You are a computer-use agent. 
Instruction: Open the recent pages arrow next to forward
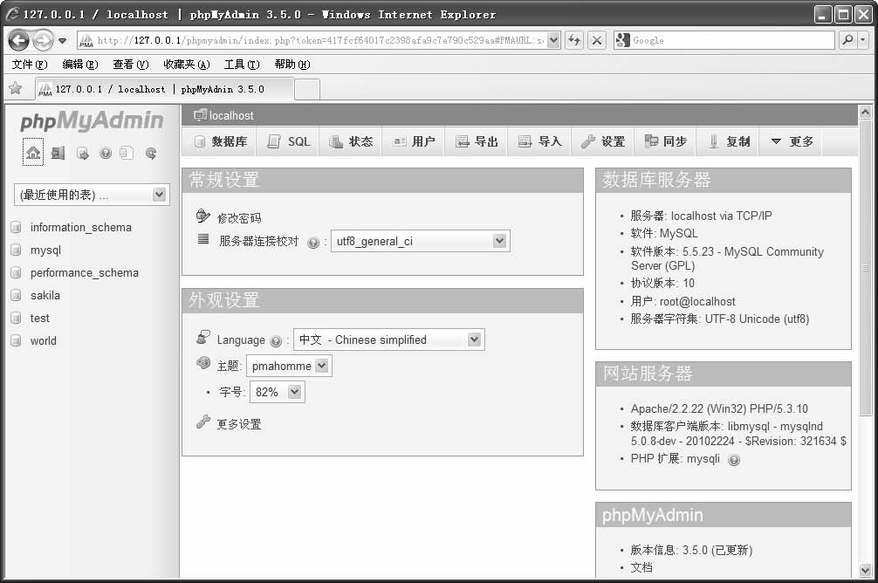63,41
